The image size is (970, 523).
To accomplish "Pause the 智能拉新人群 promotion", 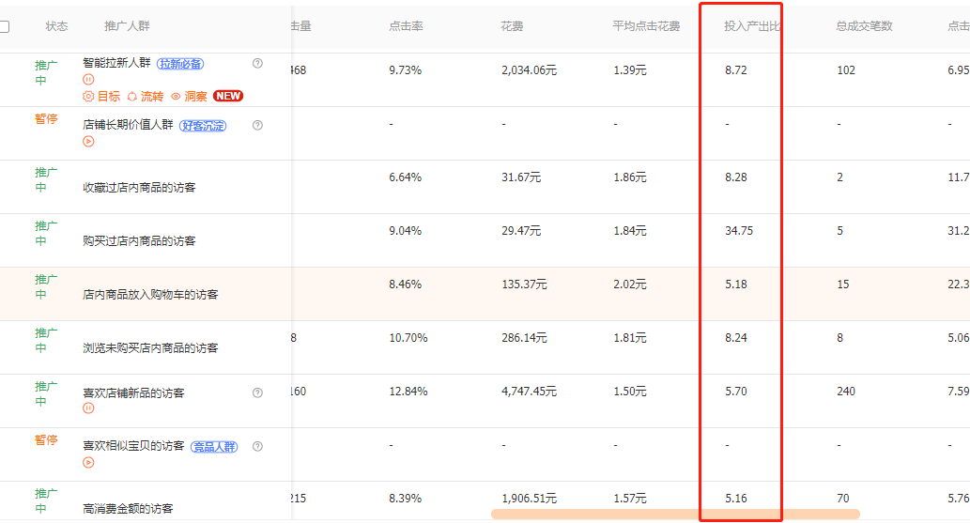I will coord(88,80).
